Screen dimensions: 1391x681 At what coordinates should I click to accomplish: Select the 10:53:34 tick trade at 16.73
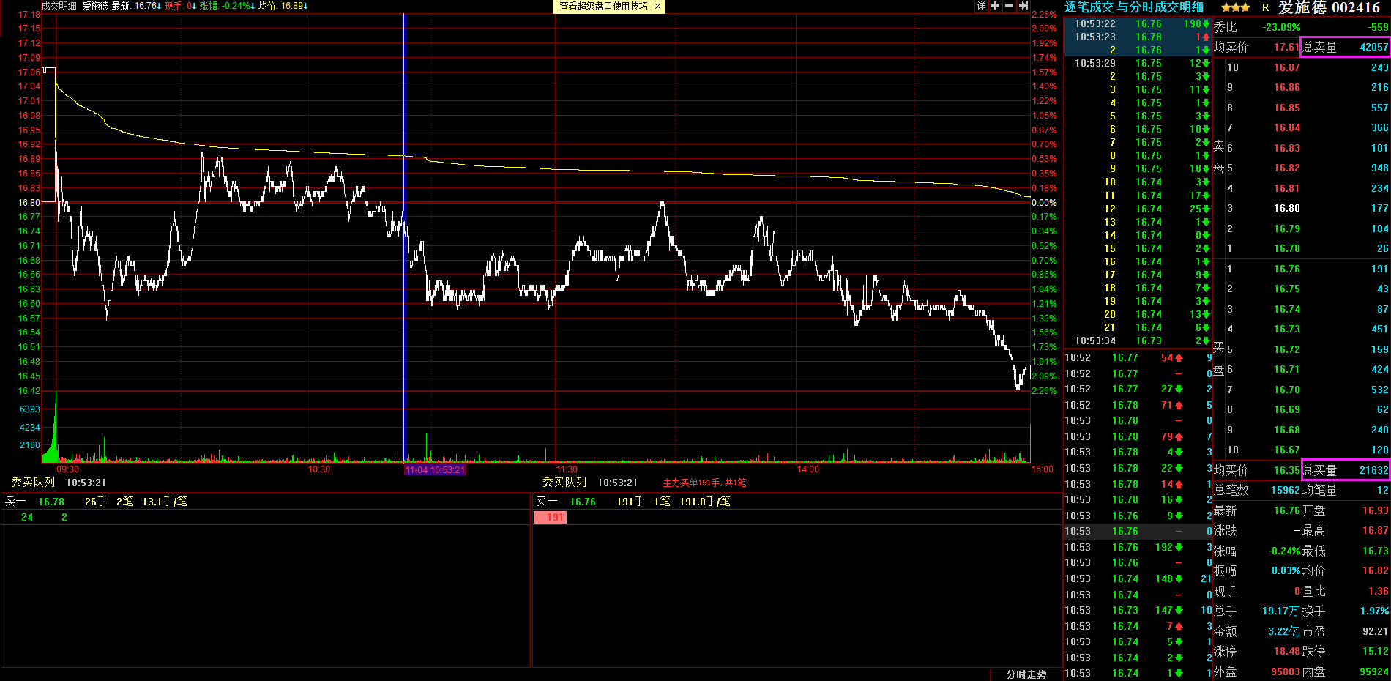(1138, 340)
